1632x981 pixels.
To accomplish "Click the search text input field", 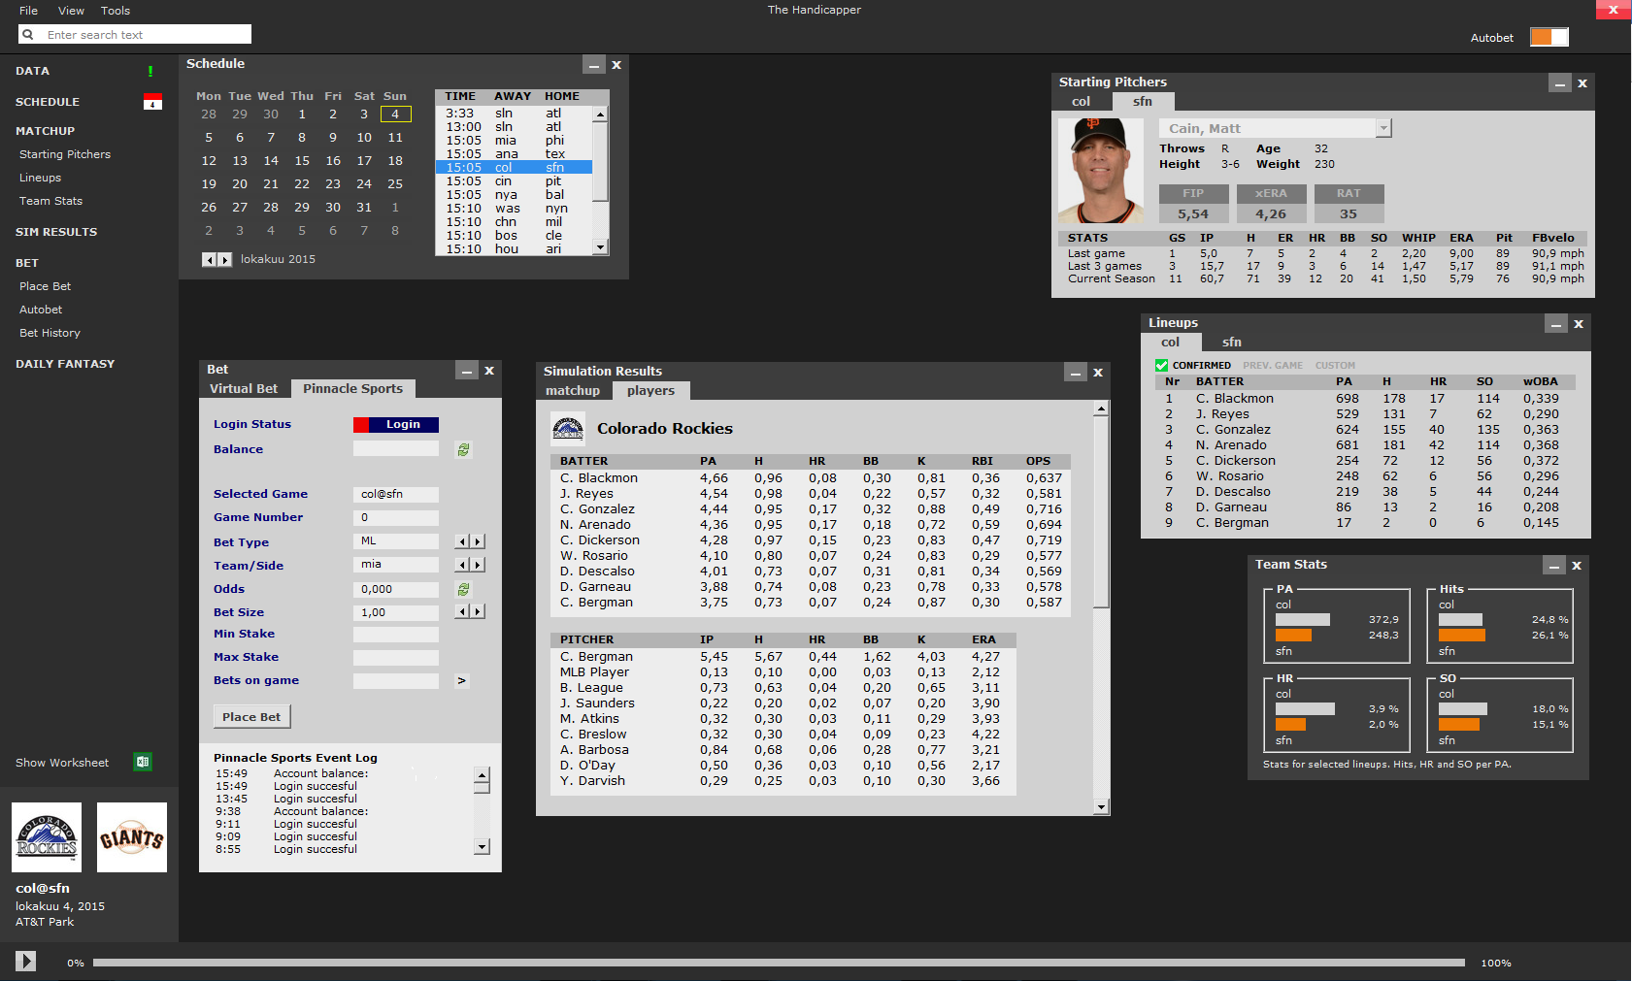I will 146,35.
